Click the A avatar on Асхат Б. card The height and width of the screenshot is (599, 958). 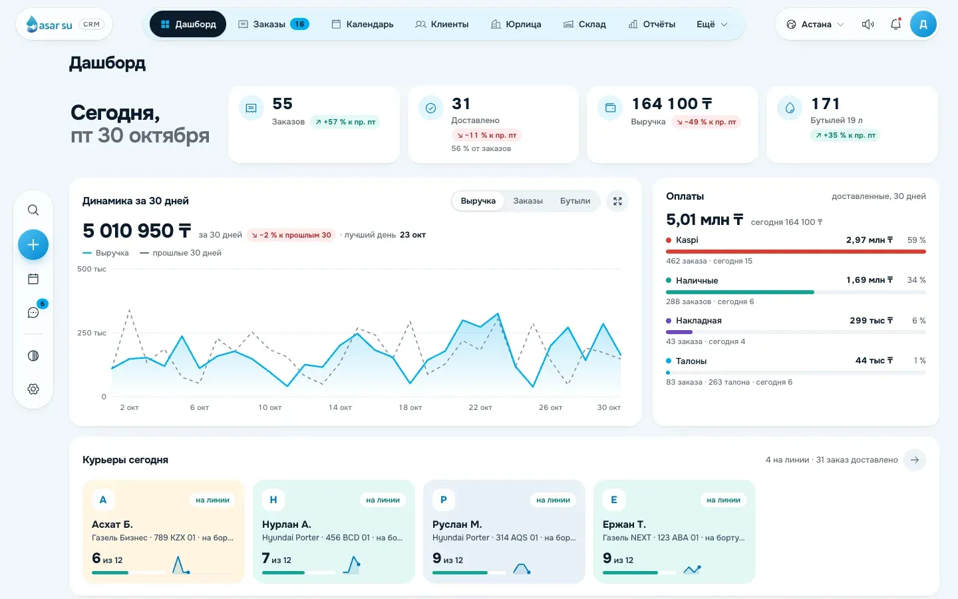tap(103, 500)
